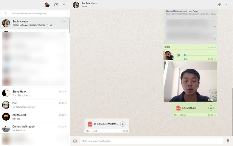The height and width of the screenshot is (146, 233).
Task: Click the 'Alles klar' preview text
Action: point(21,130)
